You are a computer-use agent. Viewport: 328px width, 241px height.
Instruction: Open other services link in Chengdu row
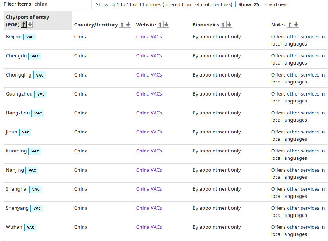303,56
